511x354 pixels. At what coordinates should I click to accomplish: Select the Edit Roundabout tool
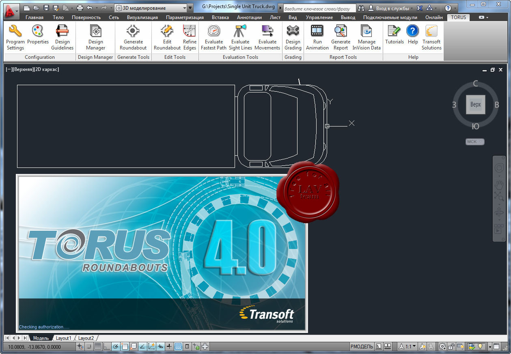tap(167, 37)
